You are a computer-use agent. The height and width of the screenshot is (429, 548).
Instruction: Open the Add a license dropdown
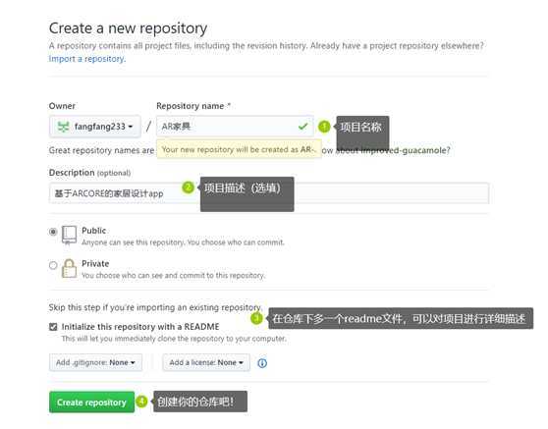(x=206, y=362)
